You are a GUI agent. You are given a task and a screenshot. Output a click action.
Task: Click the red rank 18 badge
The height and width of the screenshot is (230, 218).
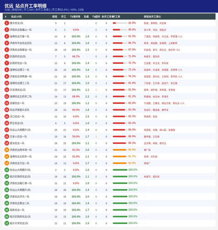6,137
